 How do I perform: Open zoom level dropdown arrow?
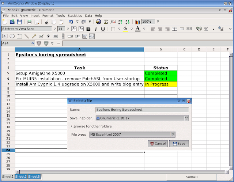(158, 22)
